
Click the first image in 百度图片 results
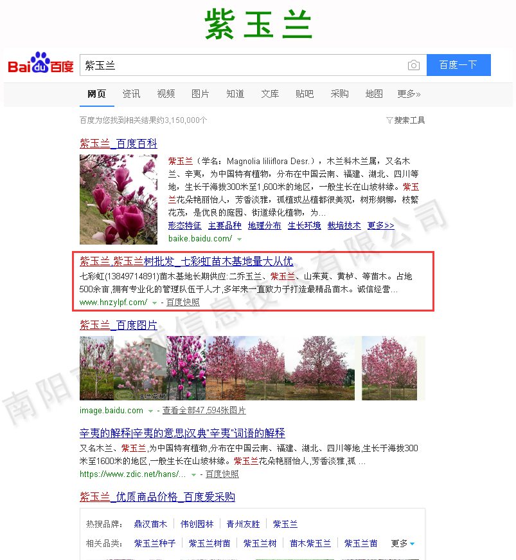tap(96, 368)
